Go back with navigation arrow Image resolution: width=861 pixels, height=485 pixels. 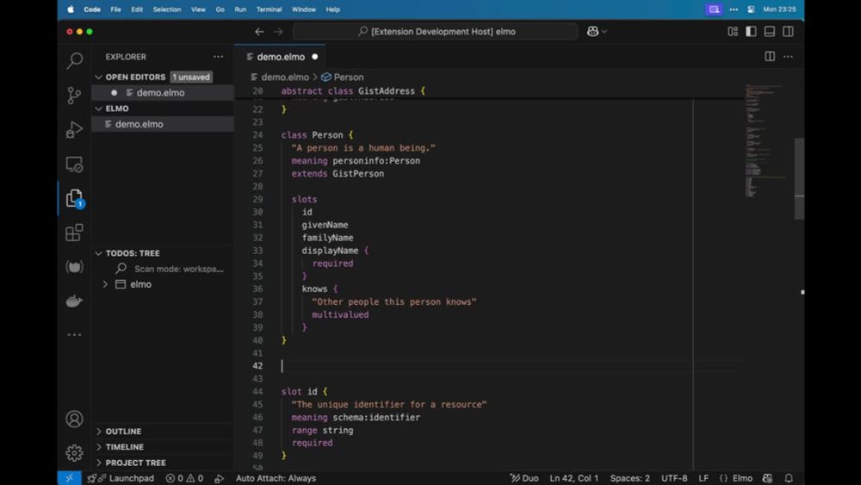tap(259, 31)
